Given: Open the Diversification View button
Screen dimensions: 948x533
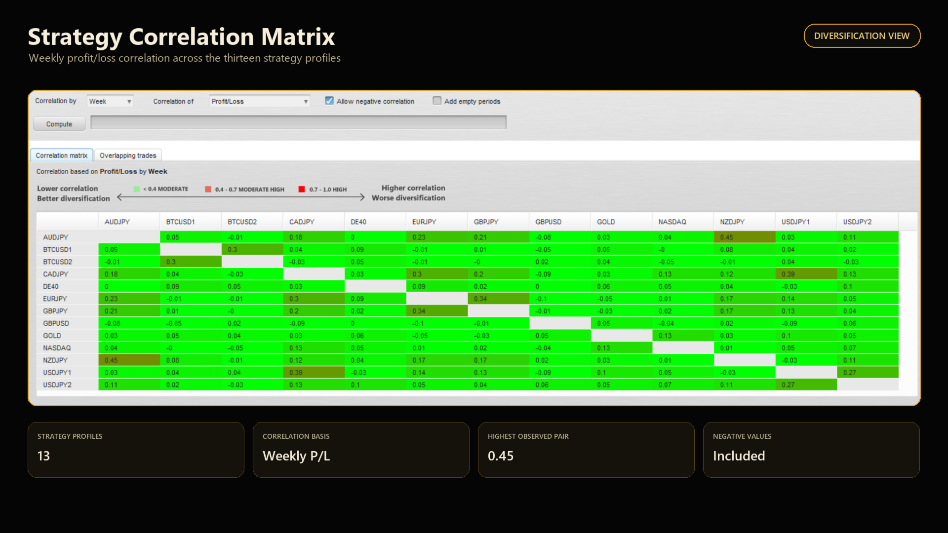Looking at the screenshot, I should [x=862, y=36].
